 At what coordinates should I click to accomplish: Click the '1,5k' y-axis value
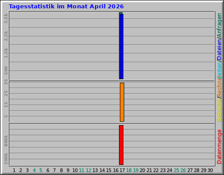coord(6,53)
